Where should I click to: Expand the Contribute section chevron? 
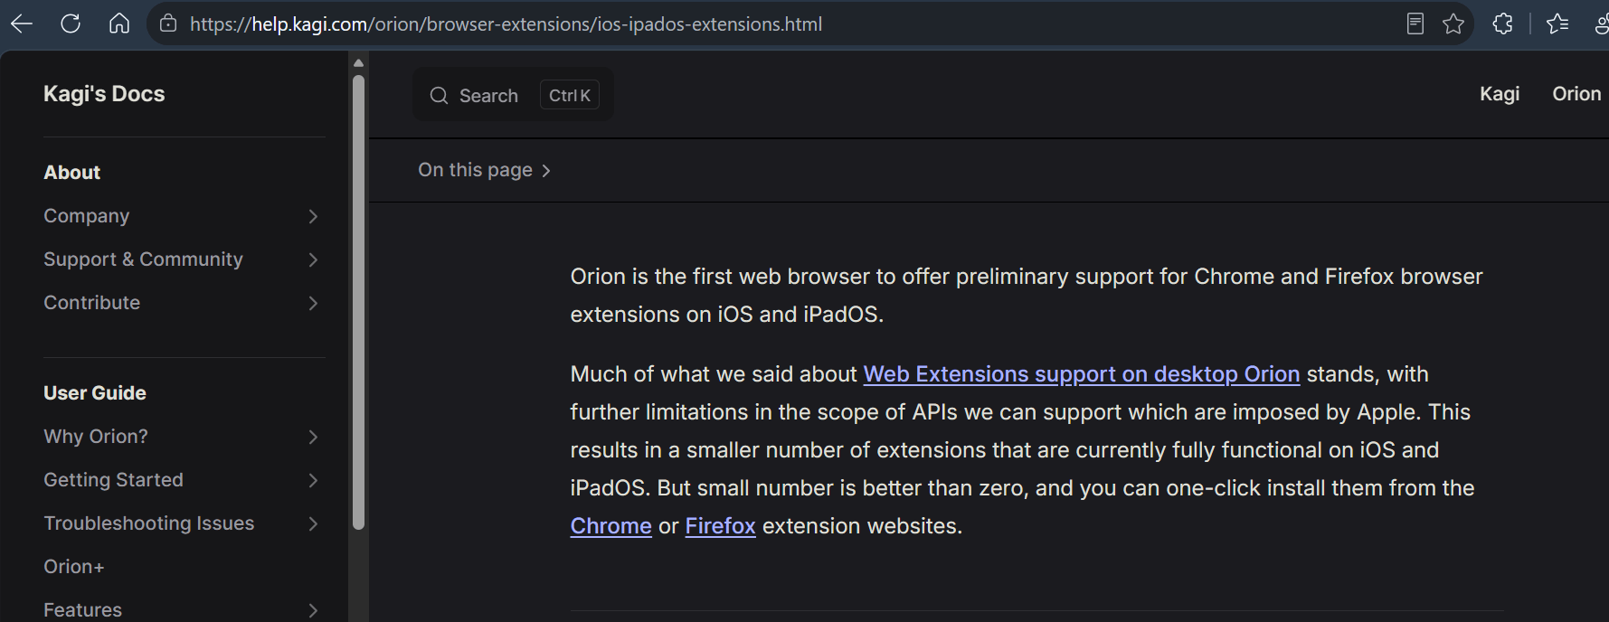tap(313, 303)
